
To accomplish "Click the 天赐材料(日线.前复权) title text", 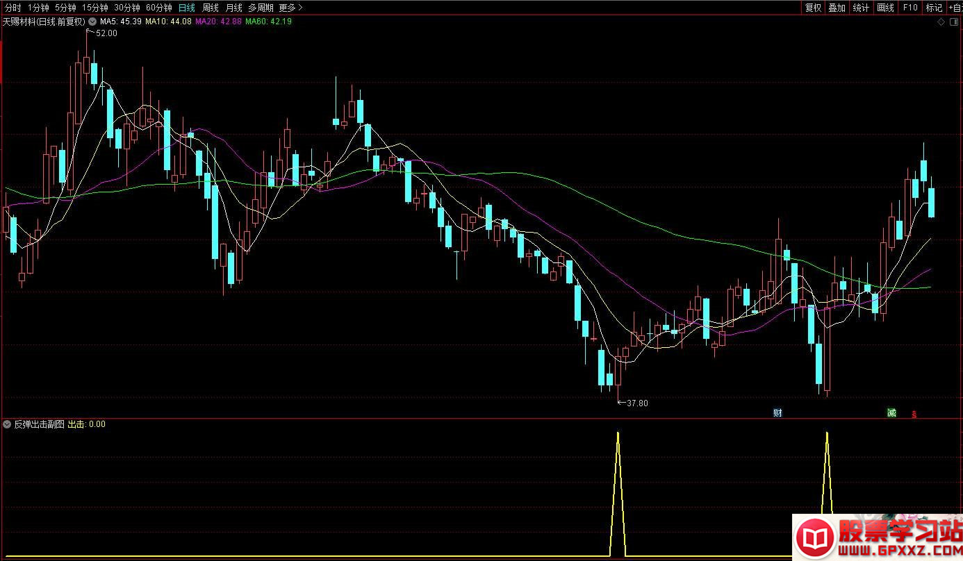I will (x=44, y=22).
